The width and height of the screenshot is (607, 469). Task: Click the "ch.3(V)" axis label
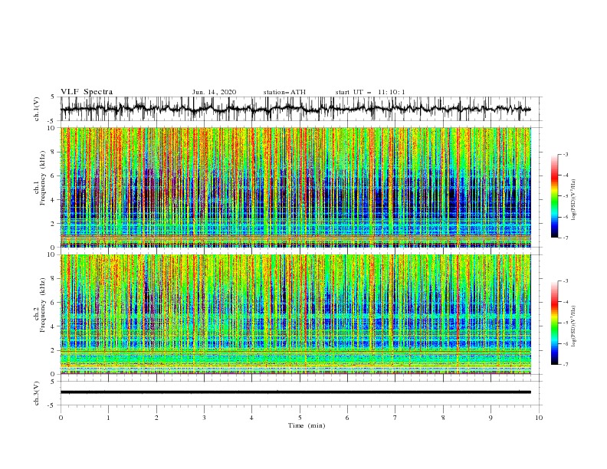click(x=37, y=393)
